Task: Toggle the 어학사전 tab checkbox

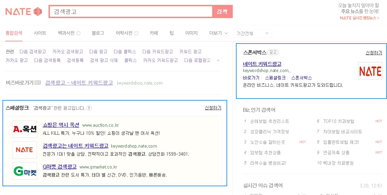Action: pos(136,33)
